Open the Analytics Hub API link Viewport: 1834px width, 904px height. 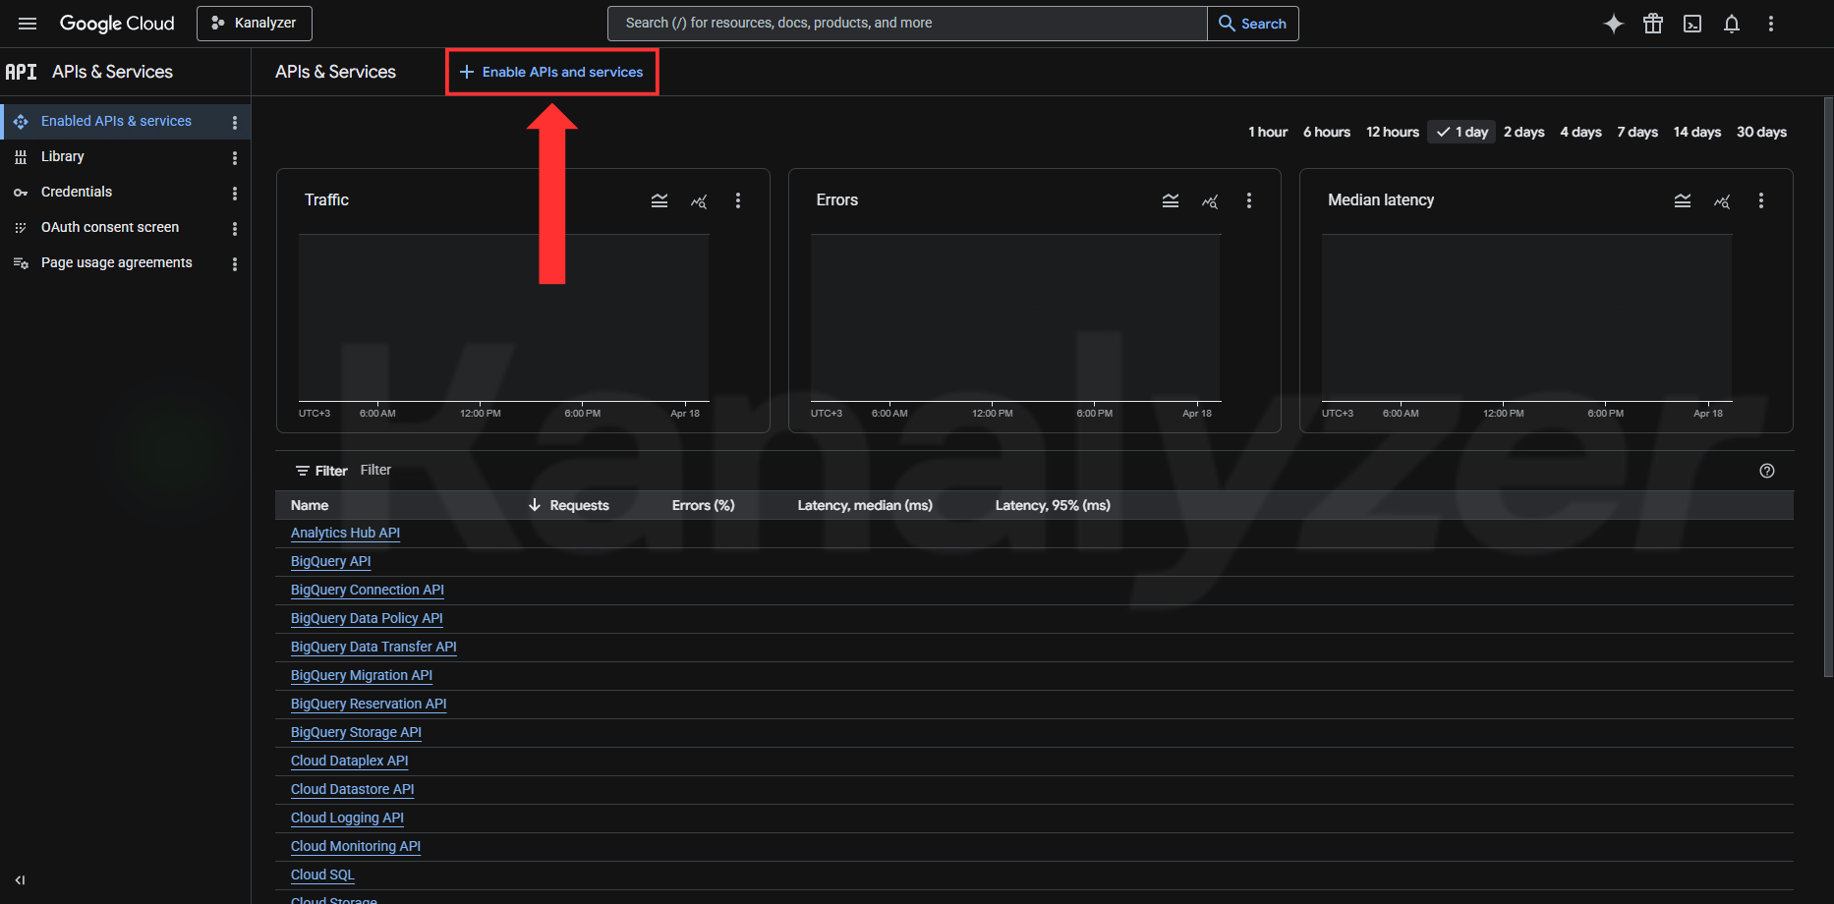(345, 533)
